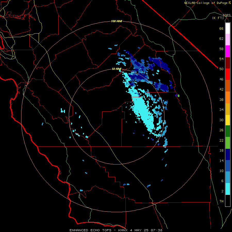Click the navy 14-18 kft legend swatch

(228, 154)
